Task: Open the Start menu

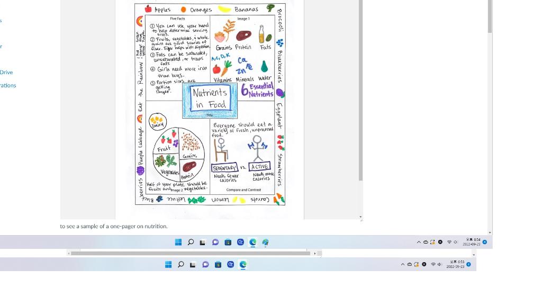Action: click(178, 242)
